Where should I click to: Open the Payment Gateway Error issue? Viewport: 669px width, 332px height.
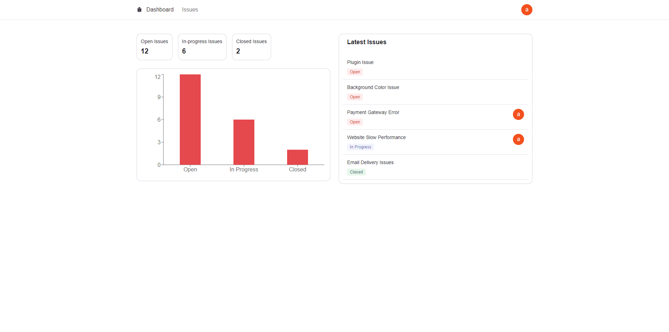click(373, 112)
